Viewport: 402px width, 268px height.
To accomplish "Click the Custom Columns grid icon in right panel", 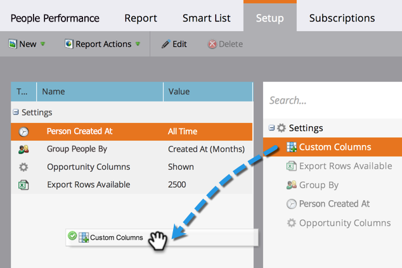I will click(292, 147).
